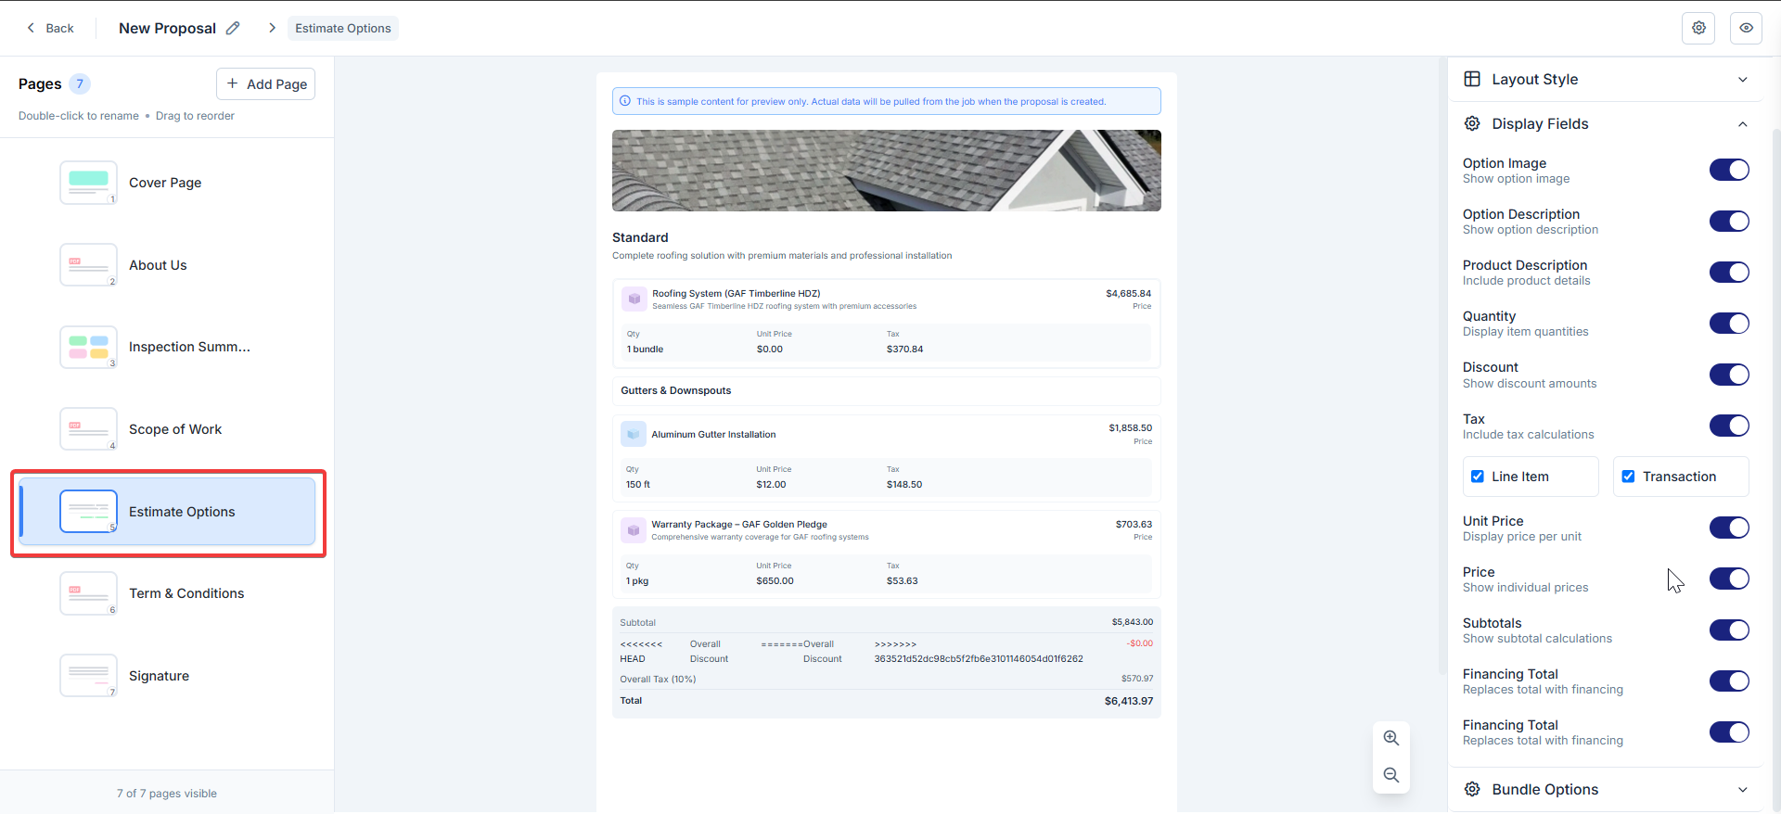Image resolution: width=1781 pixels, height=814 pixels.
Task: Click the roof image in preview
Action: click(886, 171)
